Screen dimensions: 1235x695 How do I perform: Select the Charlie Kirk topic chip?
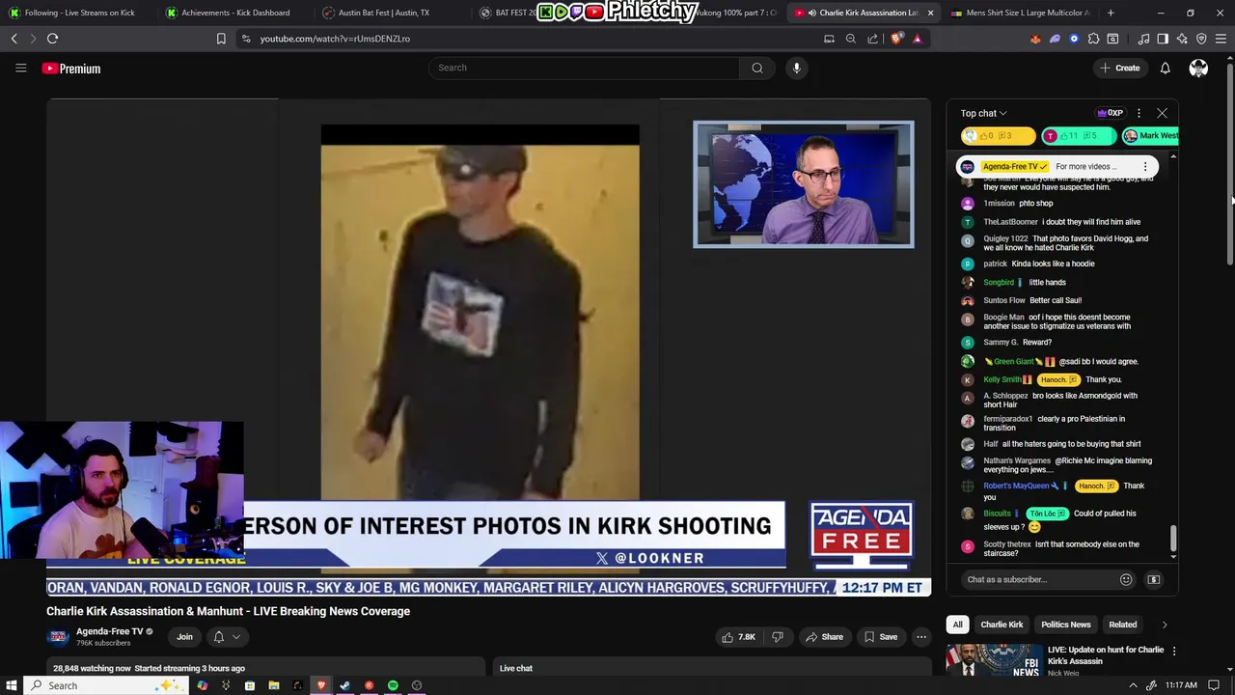1002,625
